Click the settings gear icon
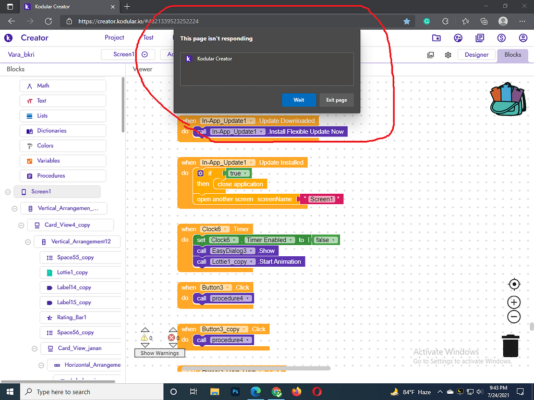Screen dimensions: 534x400 448,55
